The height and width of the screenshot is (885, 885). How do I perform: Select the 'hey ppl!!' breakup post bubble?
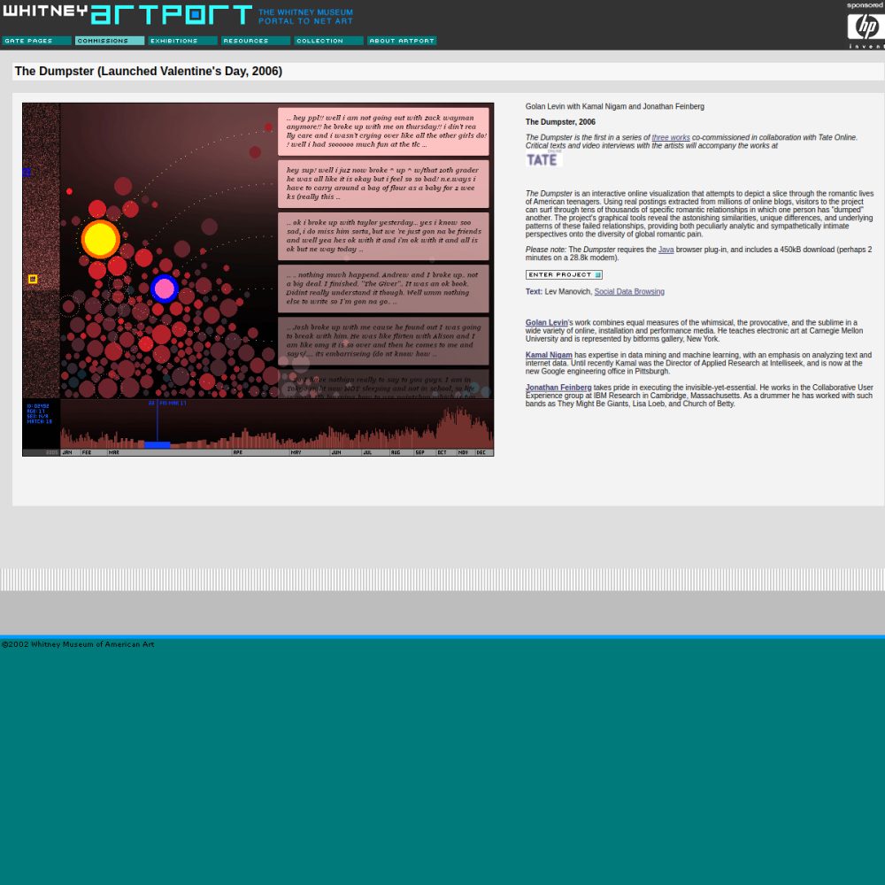pyautogui.click(x=383, y=132)
